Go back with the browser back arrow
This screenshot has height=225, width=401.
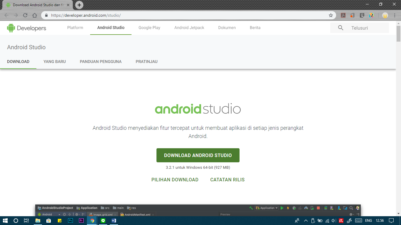(6, 15)
